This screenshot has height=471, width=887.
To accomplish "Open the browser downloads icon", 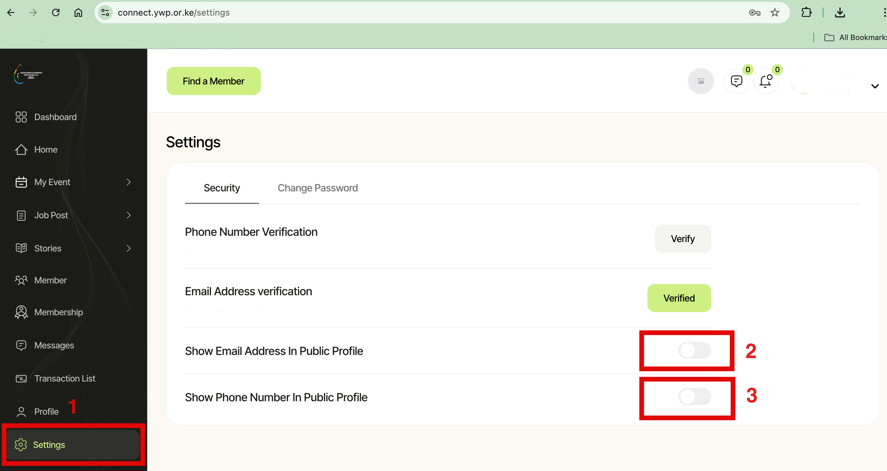I will 840,13.
